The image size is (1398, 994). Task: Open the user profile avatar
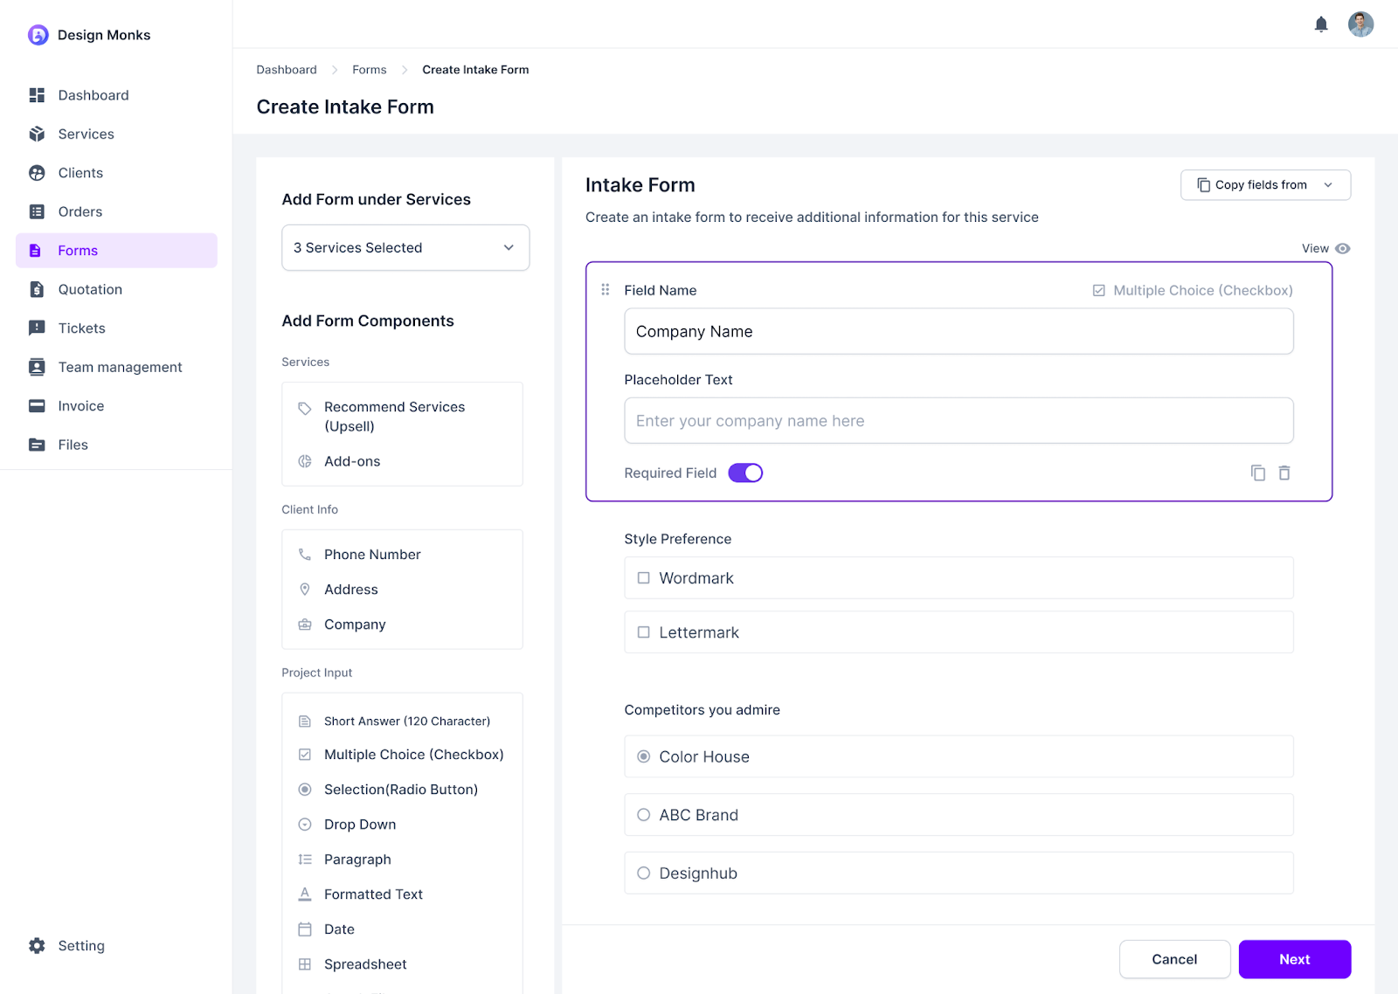[x=1360, y=24]
